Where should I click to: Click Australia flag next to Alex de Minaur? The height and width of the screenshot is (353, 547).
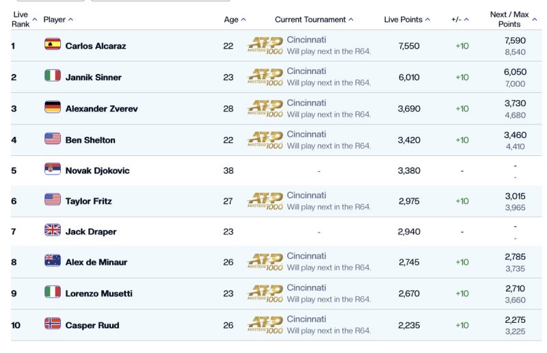(x=53, y=261)
